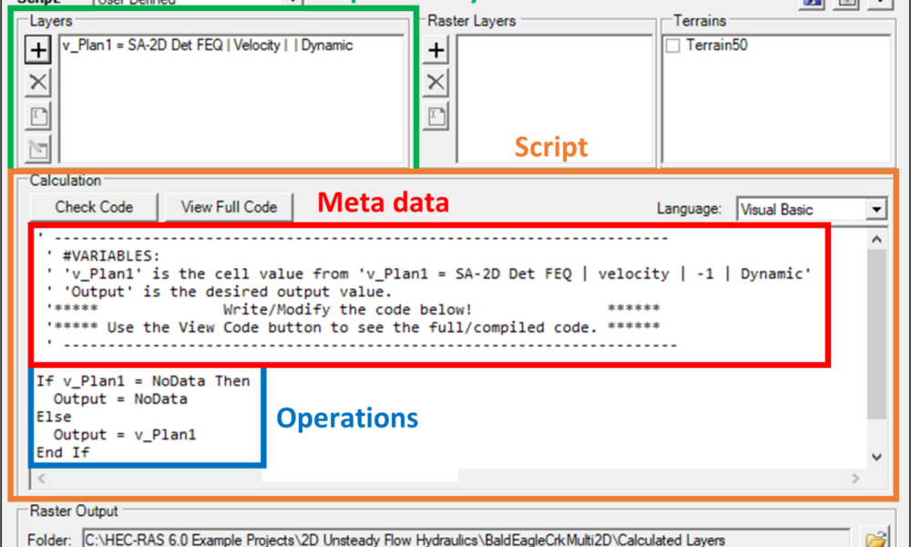This screenshot has height=547, width=911.
Task: Click the middle icon in the top-right toolbar
Action: click(x=846, y=5)
